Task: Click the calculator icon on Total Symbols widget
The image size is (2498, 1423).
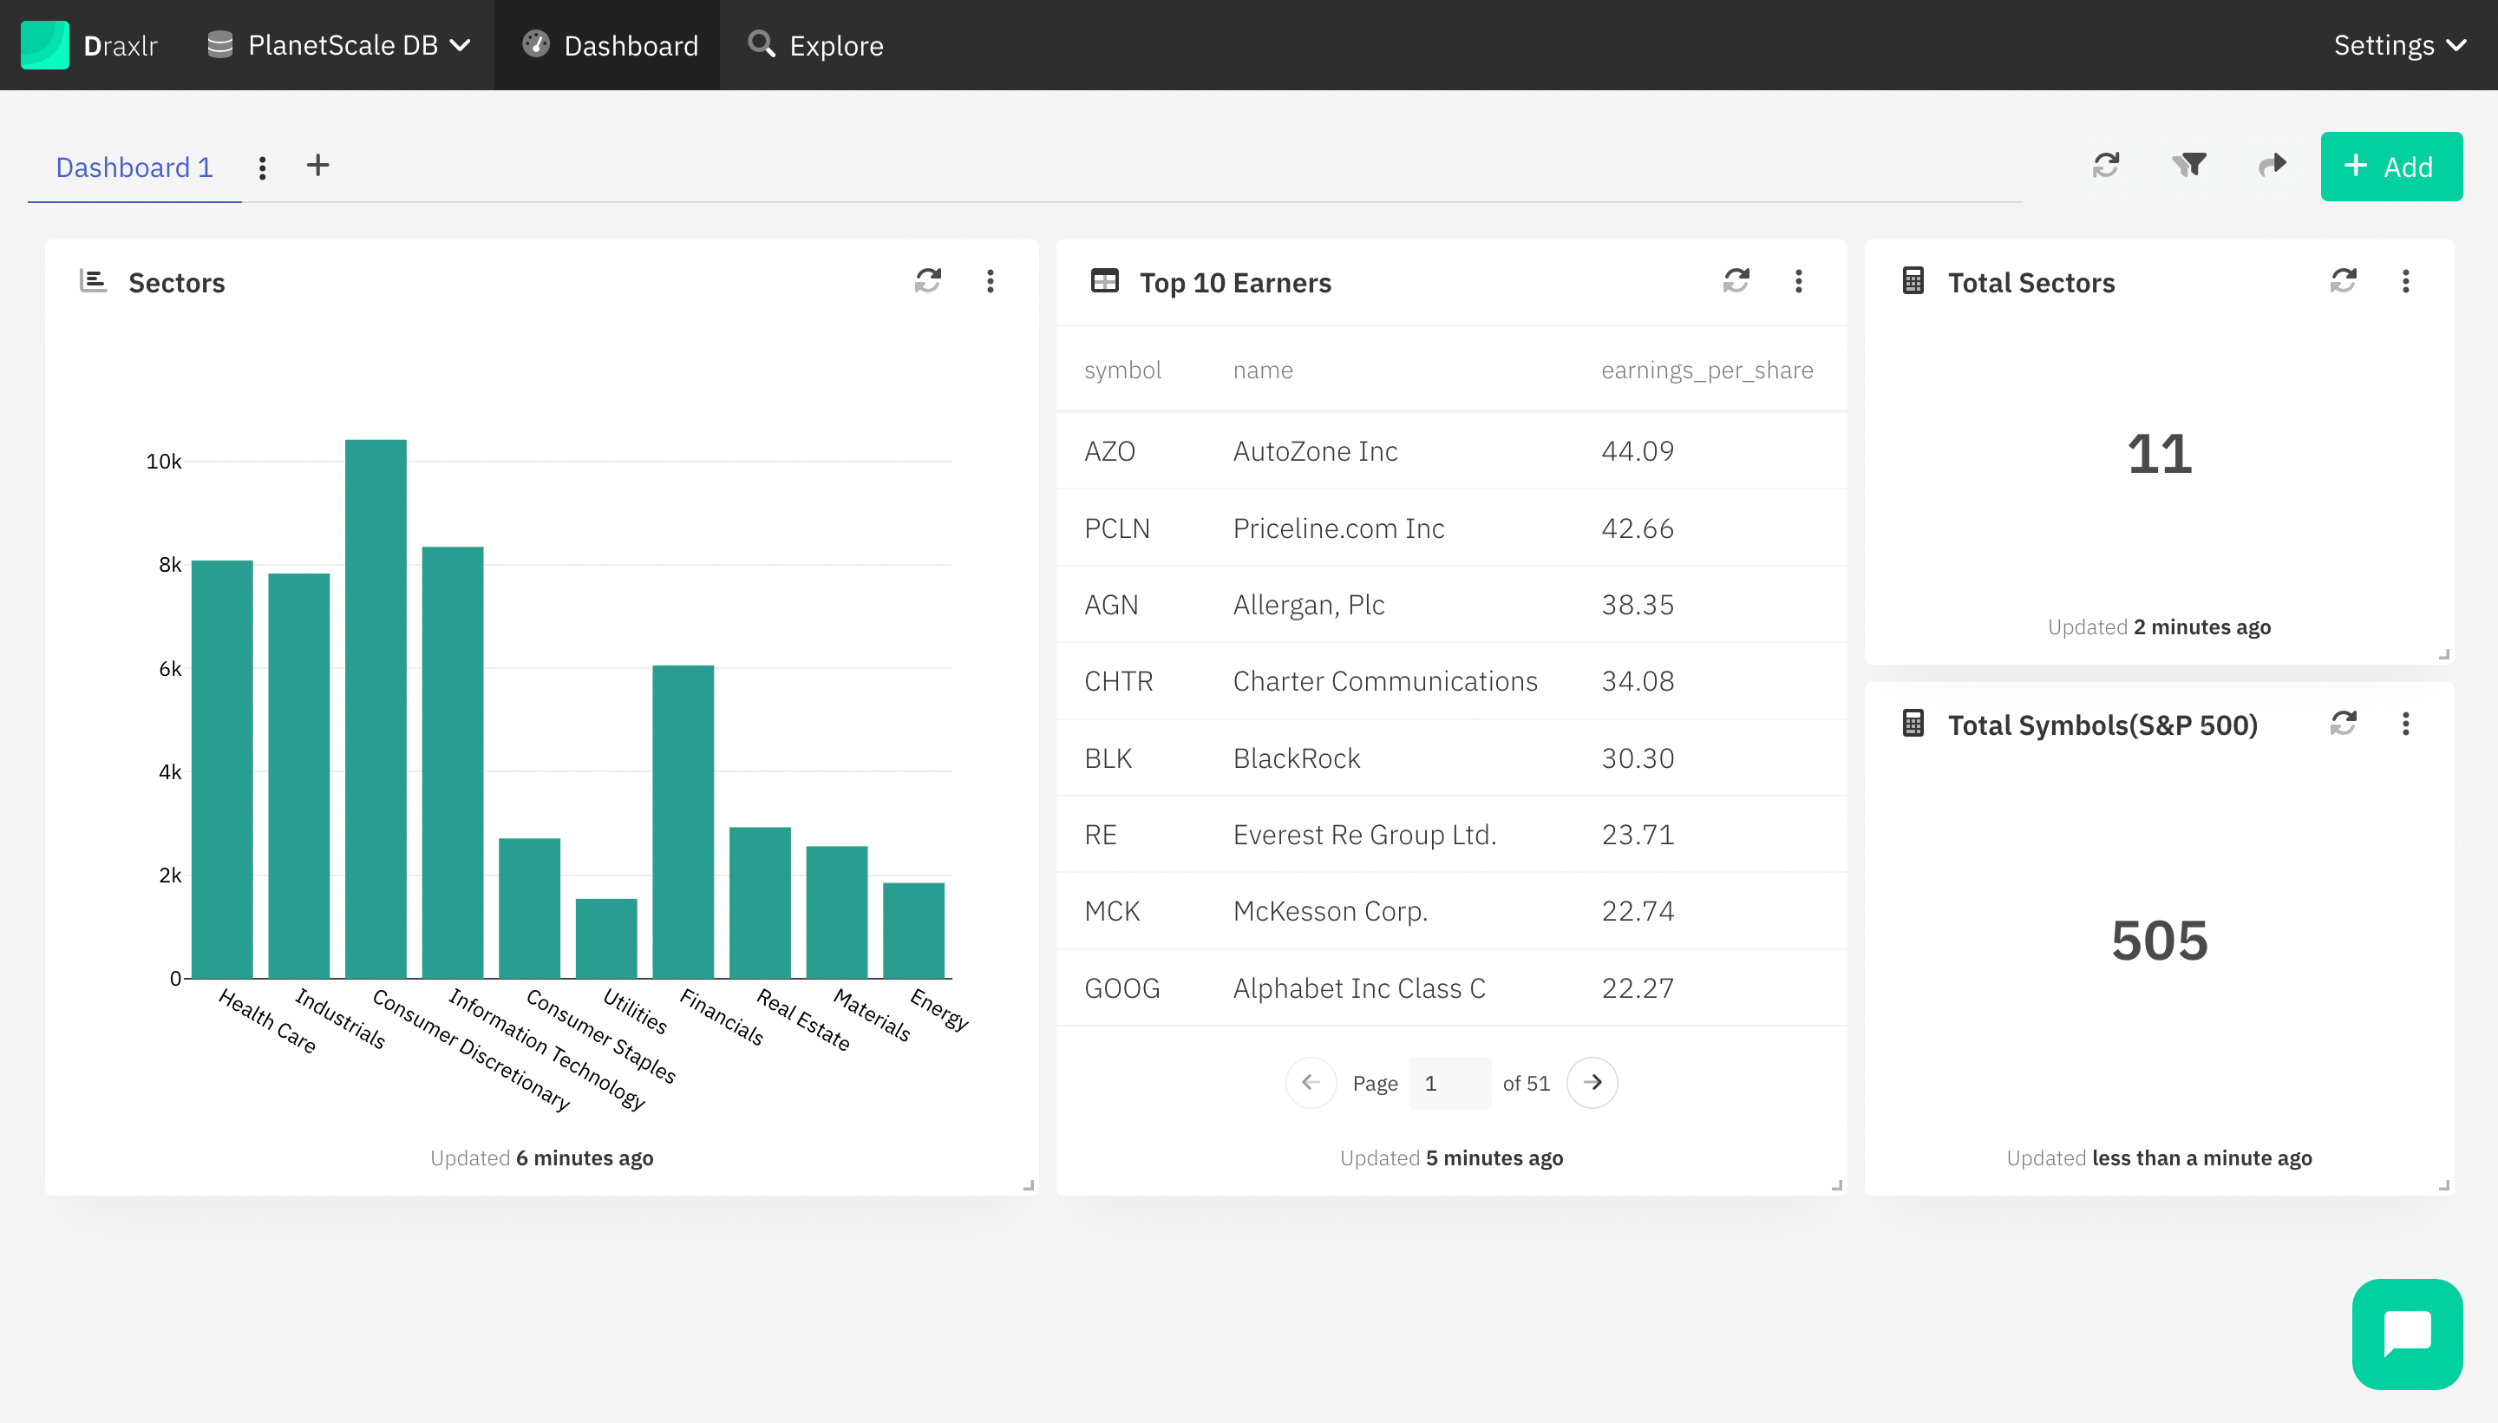Action: (1910, 721)
